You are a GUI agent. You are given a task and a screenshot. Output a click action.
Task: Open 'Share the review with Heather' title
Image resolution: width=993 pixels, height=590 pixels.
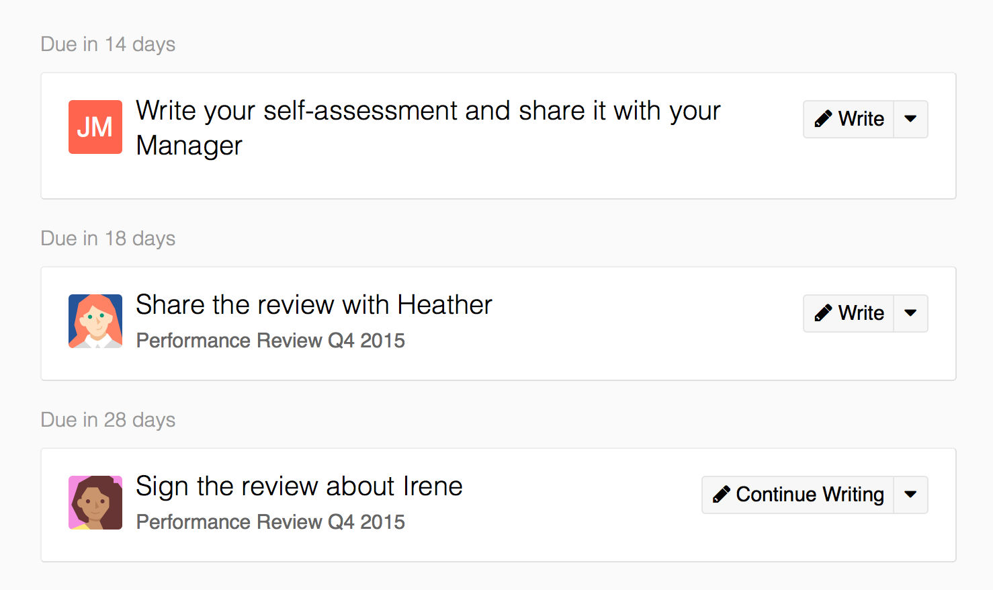pos(314,304)
